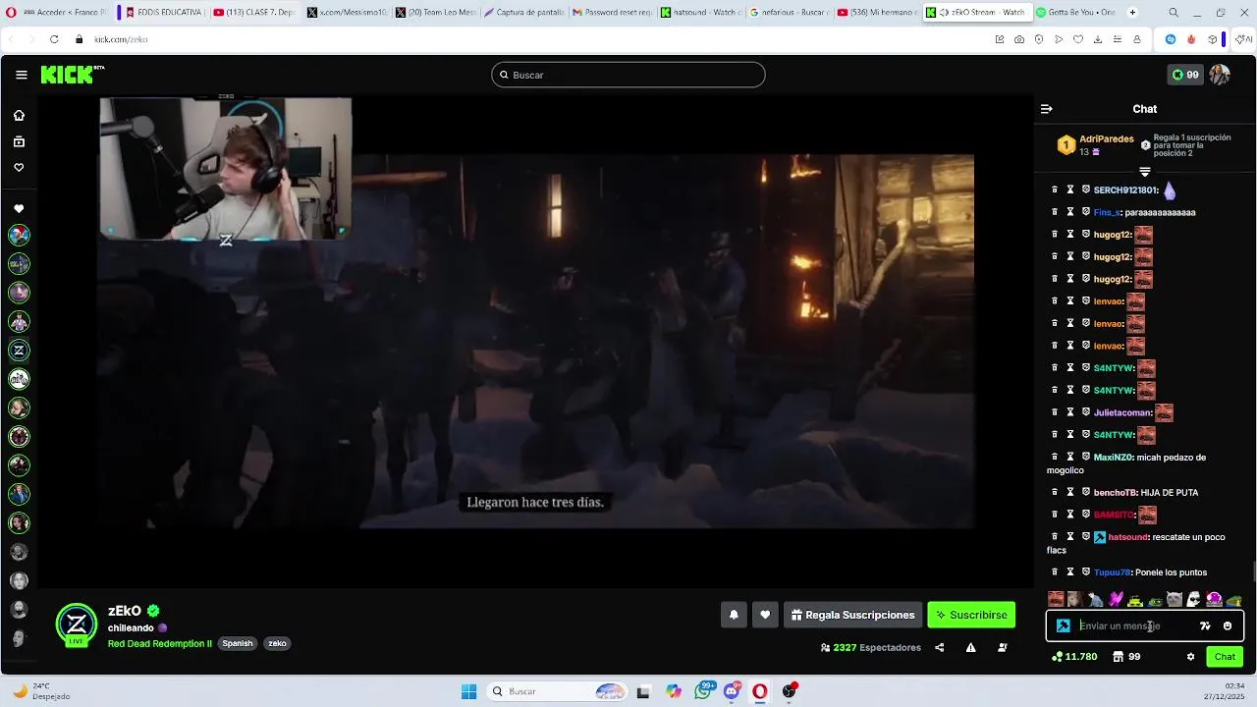Open the user list icon beside report
Viewport: 1257px width, 707px height.
tap(1002, 647)
